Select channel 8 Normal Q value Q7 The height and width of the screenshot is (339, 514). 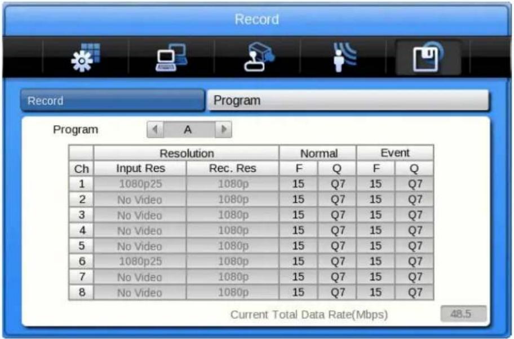pyautogui.click(x=337, y=292)
